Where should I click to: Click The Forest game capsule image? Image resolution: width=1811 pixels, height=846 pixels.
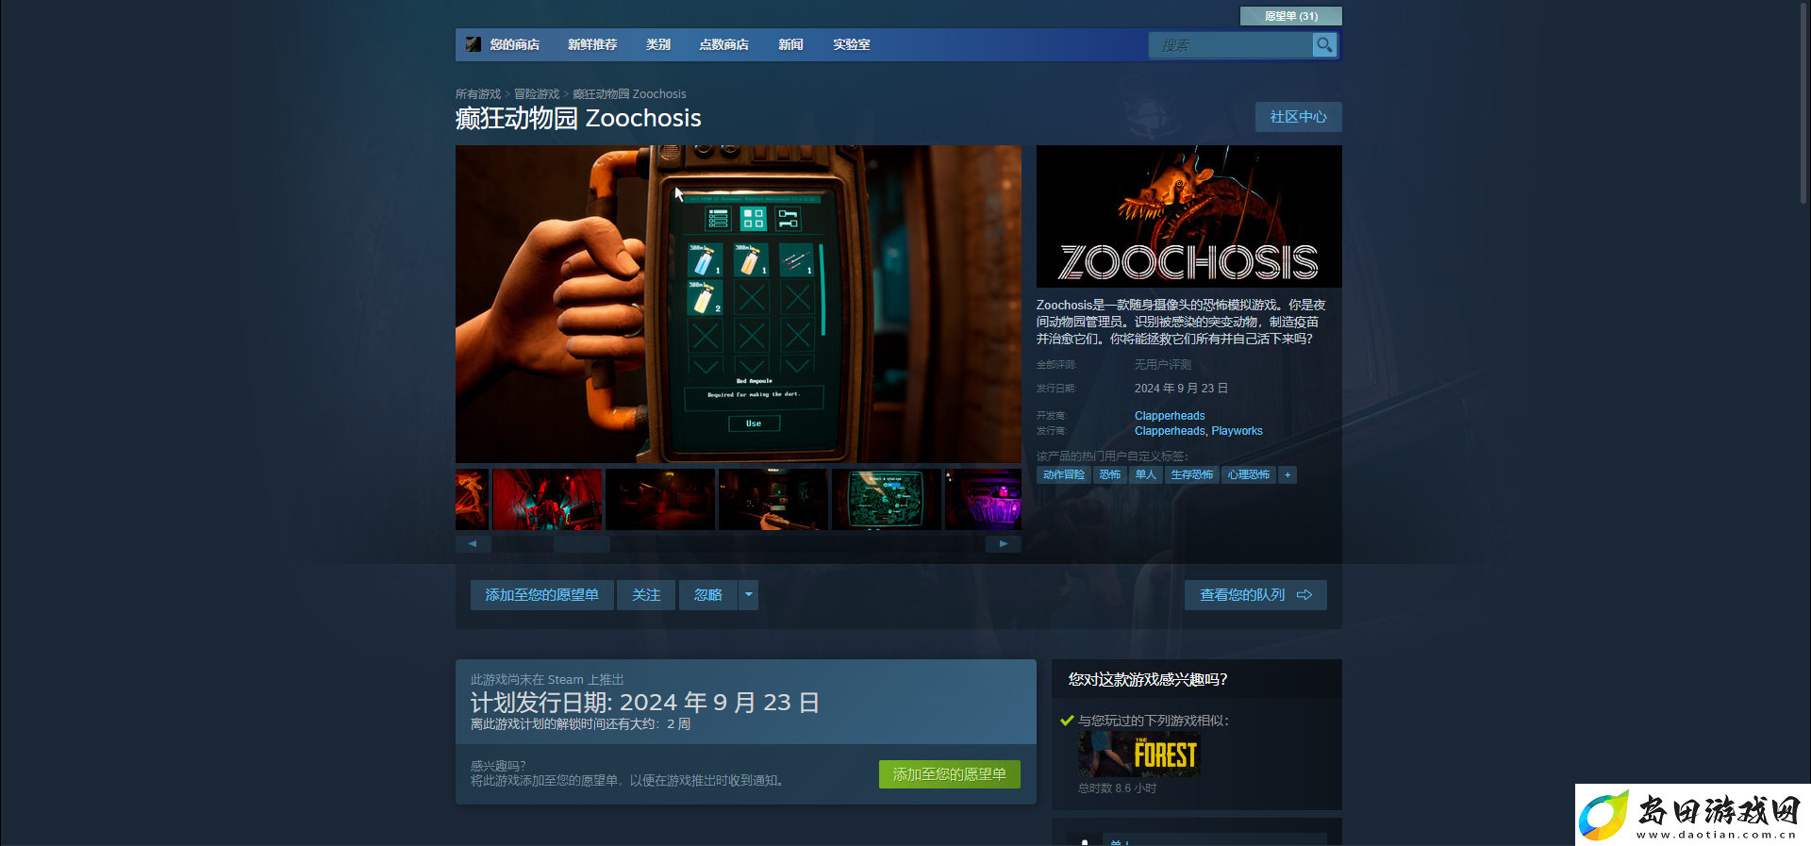coord(1139,755)
